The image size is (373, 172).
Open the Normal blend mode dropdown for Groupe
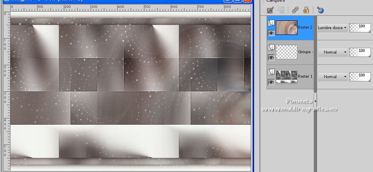[333, 52]
